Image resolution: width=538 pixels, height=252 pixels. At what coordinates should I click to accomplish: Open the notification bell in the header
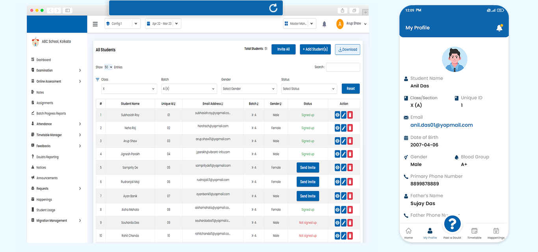click(x=324, y=24)
